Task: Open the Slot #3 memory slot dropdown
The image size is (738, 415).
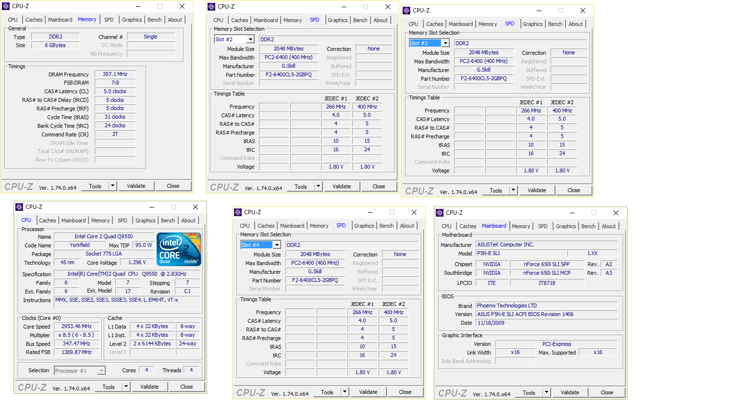Action: tap(445, 43)
